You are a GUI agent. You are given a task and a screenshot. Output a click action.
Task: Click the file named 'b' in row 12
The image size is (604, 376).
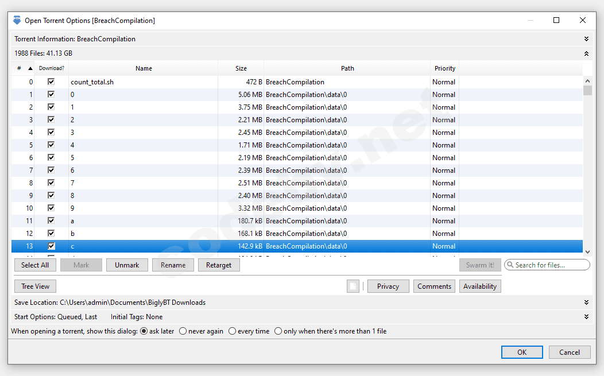[x=72, y=234]
